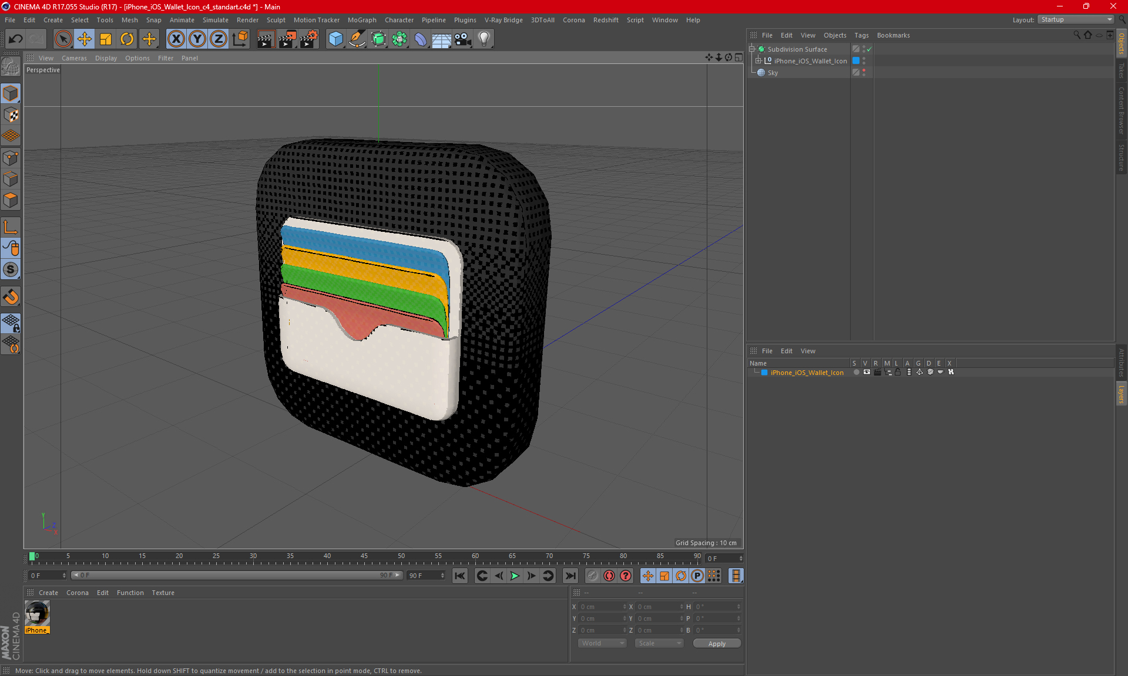Switch to Polygons mode
Viewport: 1128px width, 676px height.
click(x=11, y=200)
